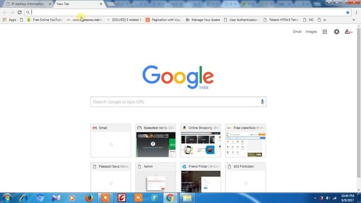Image resolution: width=361 pixels, height=203 pixels.
Task: Open Pagination with Vue bookmark
Action: coord(163,20)
